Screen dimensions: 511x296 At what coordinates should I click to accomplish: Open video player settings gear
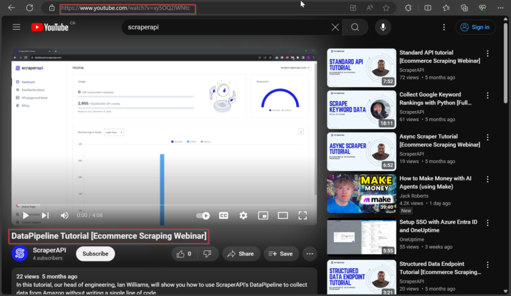pyautogui.click(x=243, y=216)
